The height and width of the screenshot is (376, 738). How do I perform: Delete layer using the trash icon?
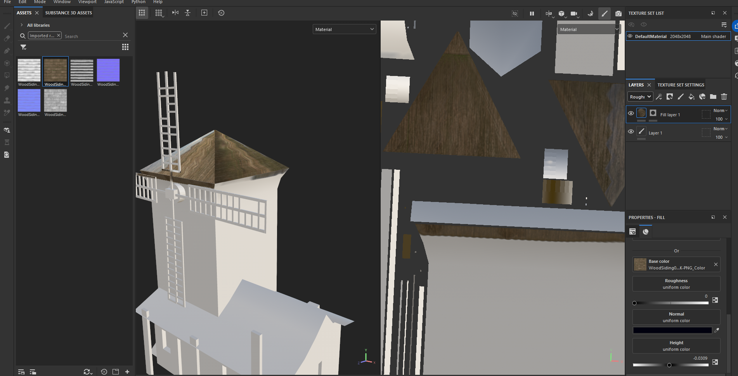(724, 97)
